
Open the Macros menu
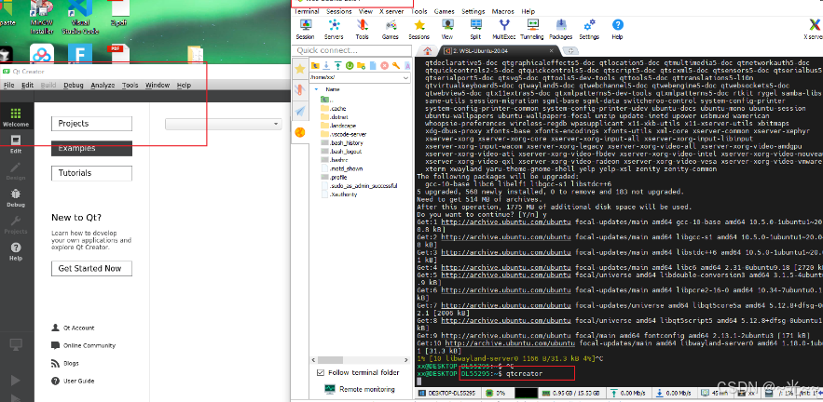pyautogui.click(x=502, y=11)
